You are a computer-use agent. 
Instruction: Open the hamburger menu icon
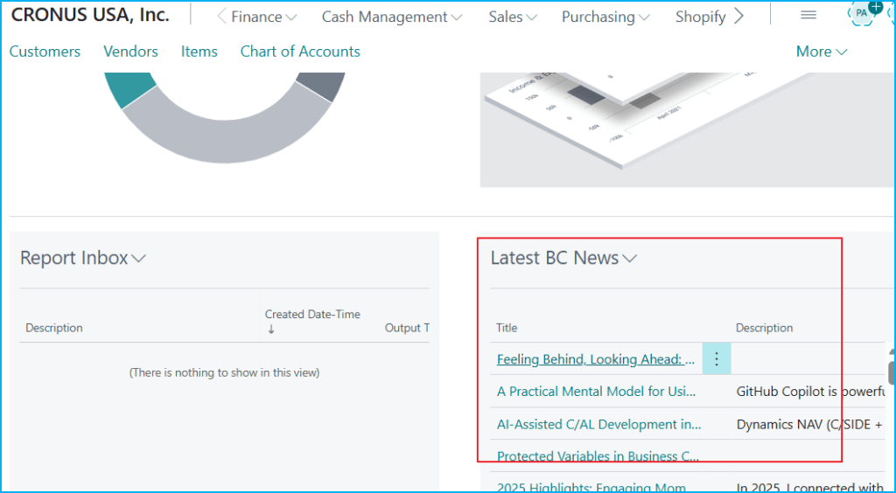click(x=808, y=16)
